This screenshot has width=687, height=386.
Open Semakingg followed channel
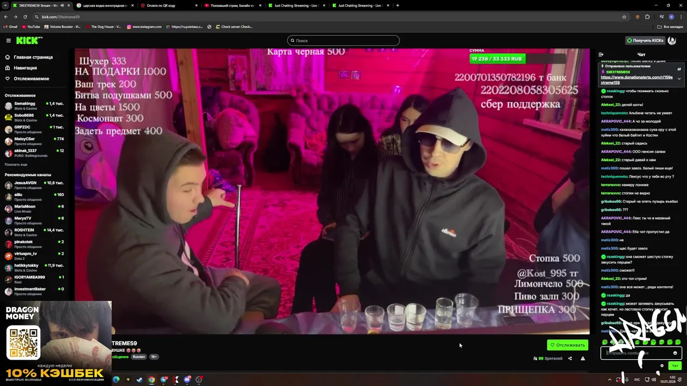34,105
